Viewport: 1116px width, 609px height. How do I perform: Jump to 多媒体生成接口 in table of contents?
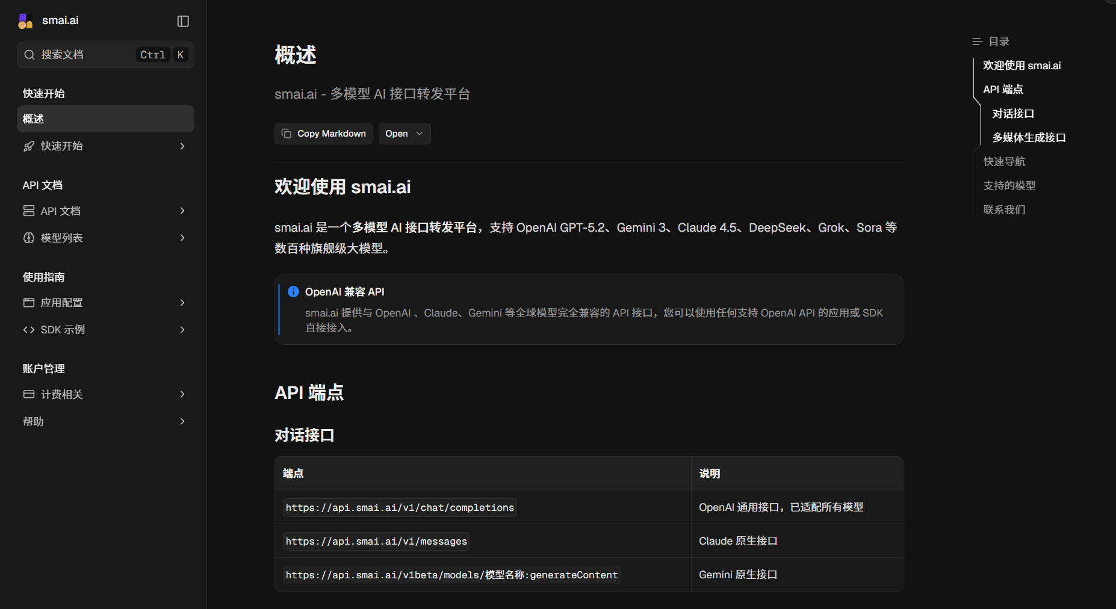[x=1029, y=138]
